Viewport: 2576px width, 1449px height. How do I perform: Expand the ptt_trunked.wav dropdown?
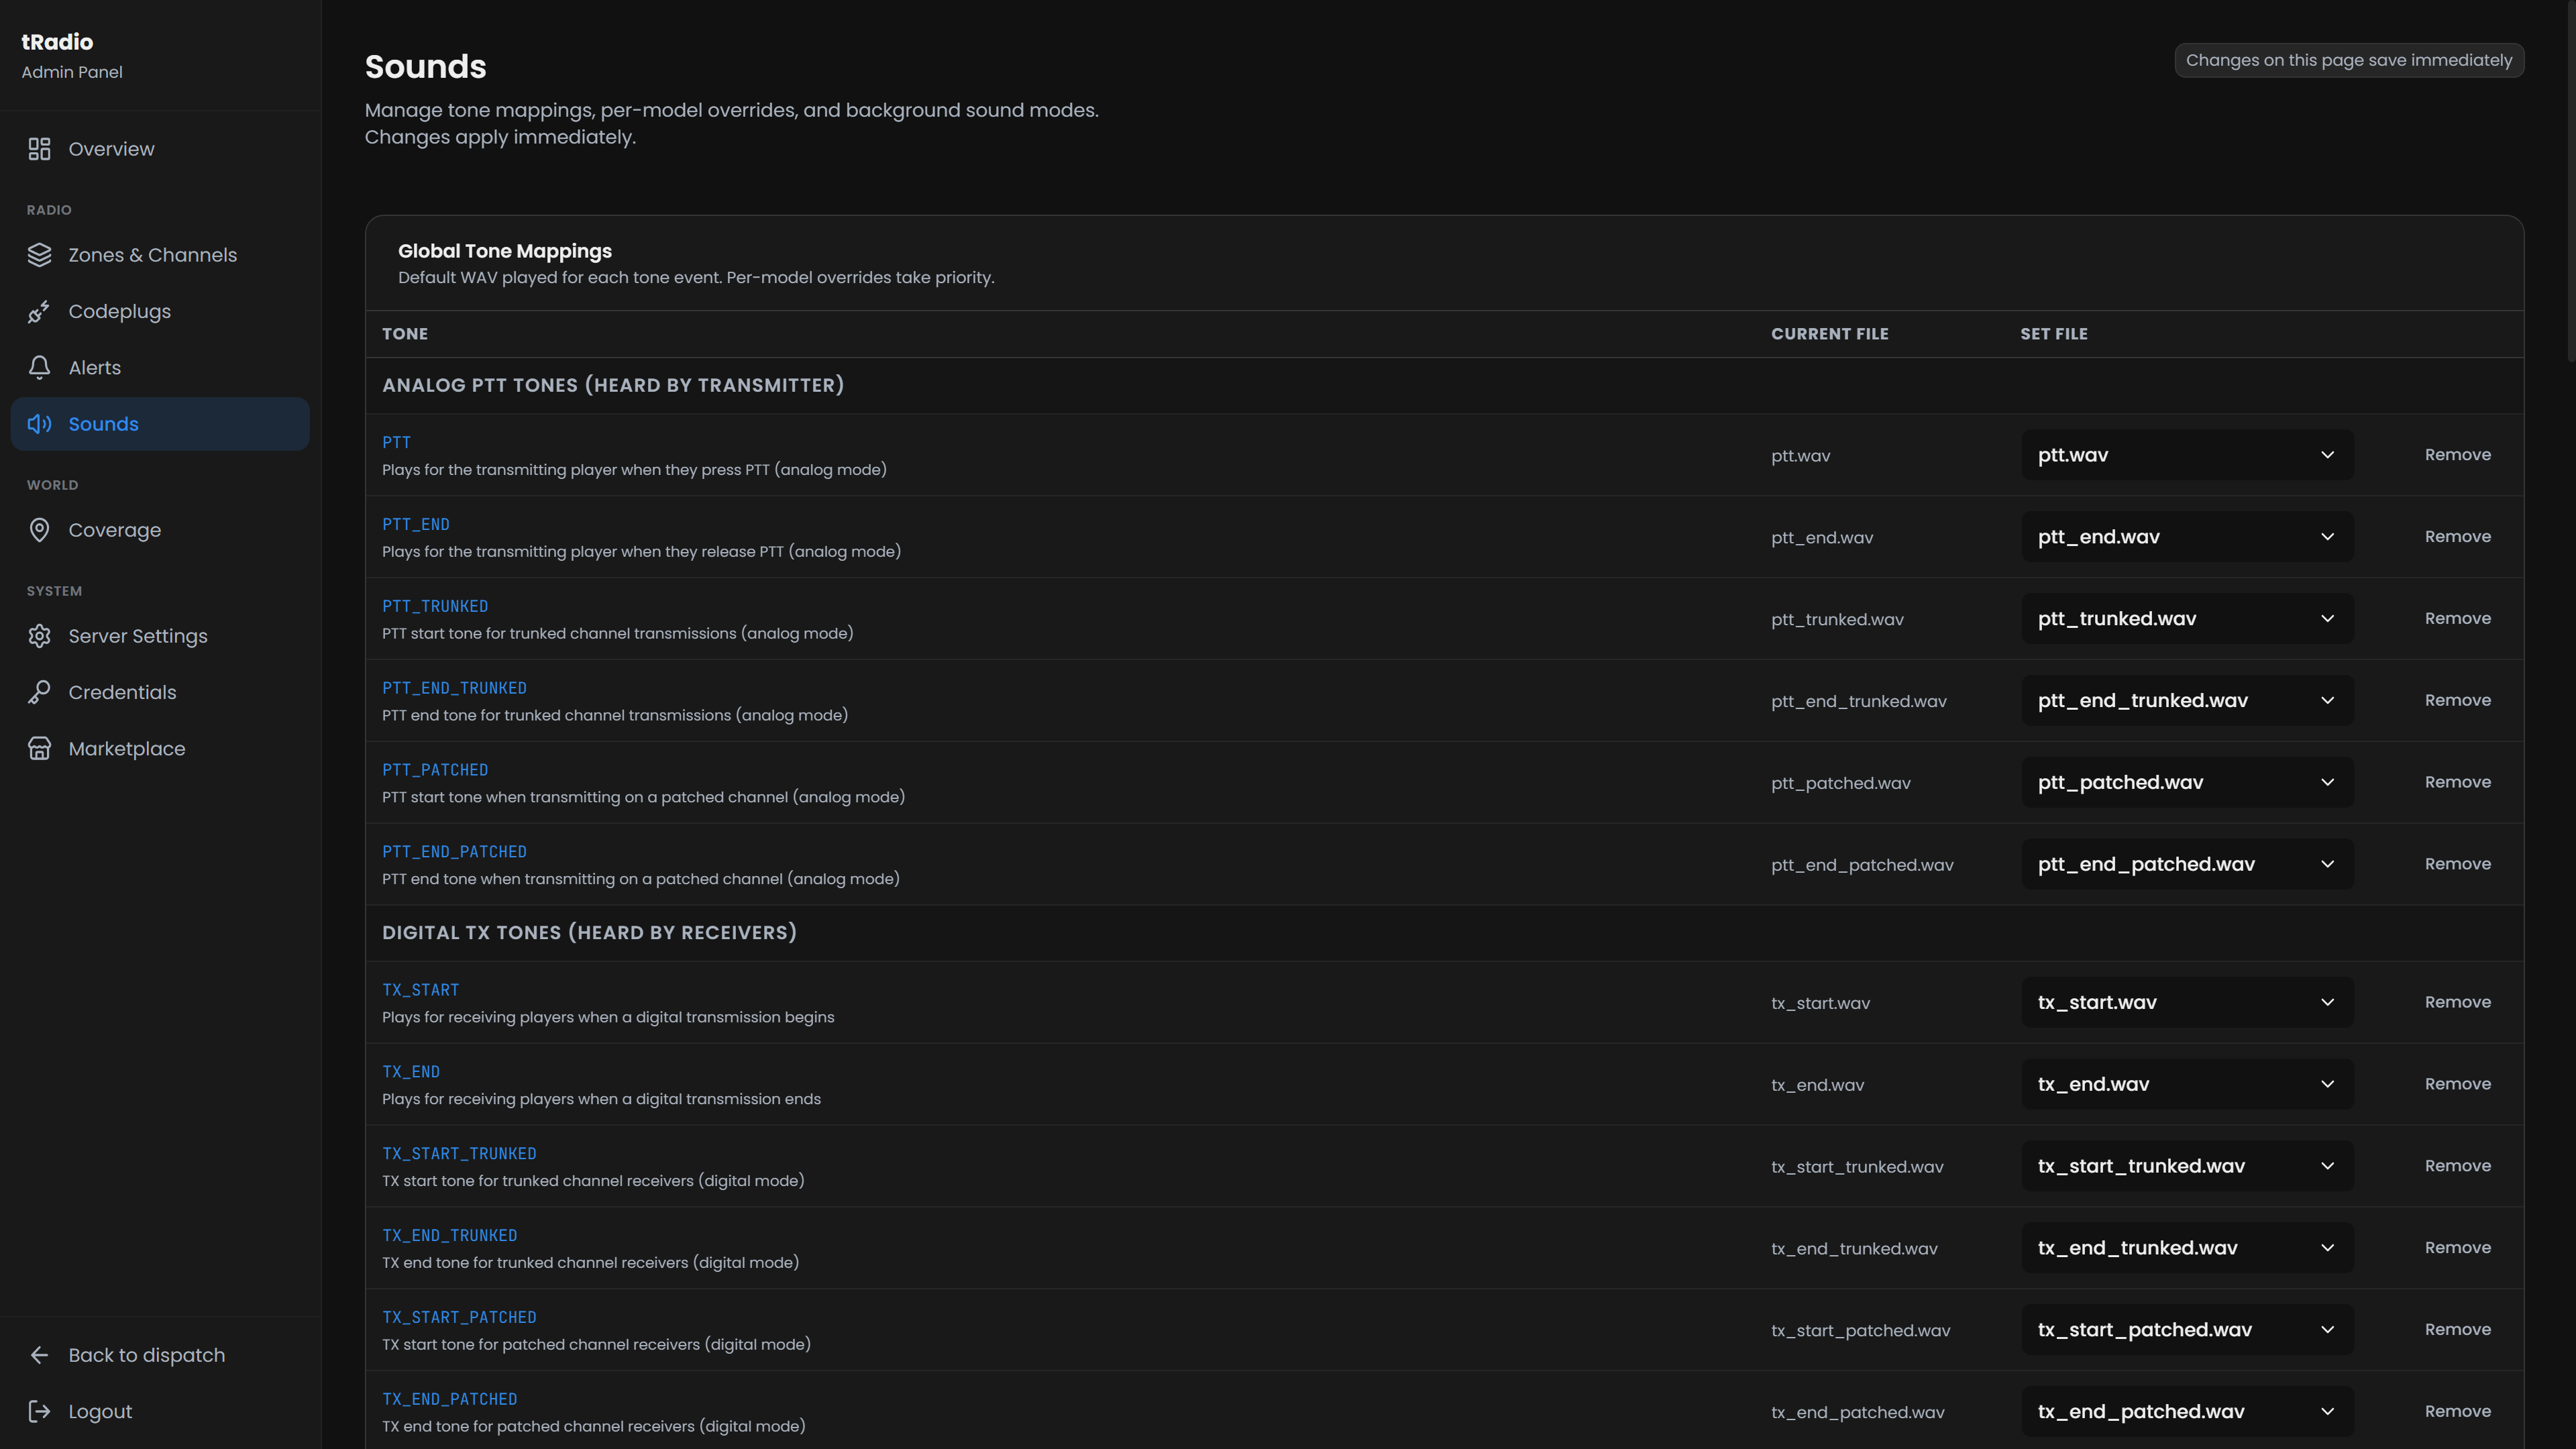tap(2187, 619)
